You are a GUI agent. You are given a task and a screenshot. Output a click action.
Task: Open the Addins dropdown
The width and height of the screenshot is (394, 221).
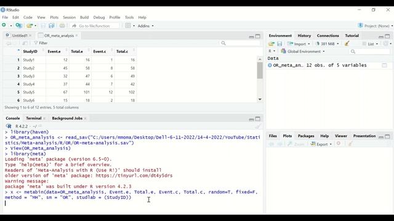145,26
